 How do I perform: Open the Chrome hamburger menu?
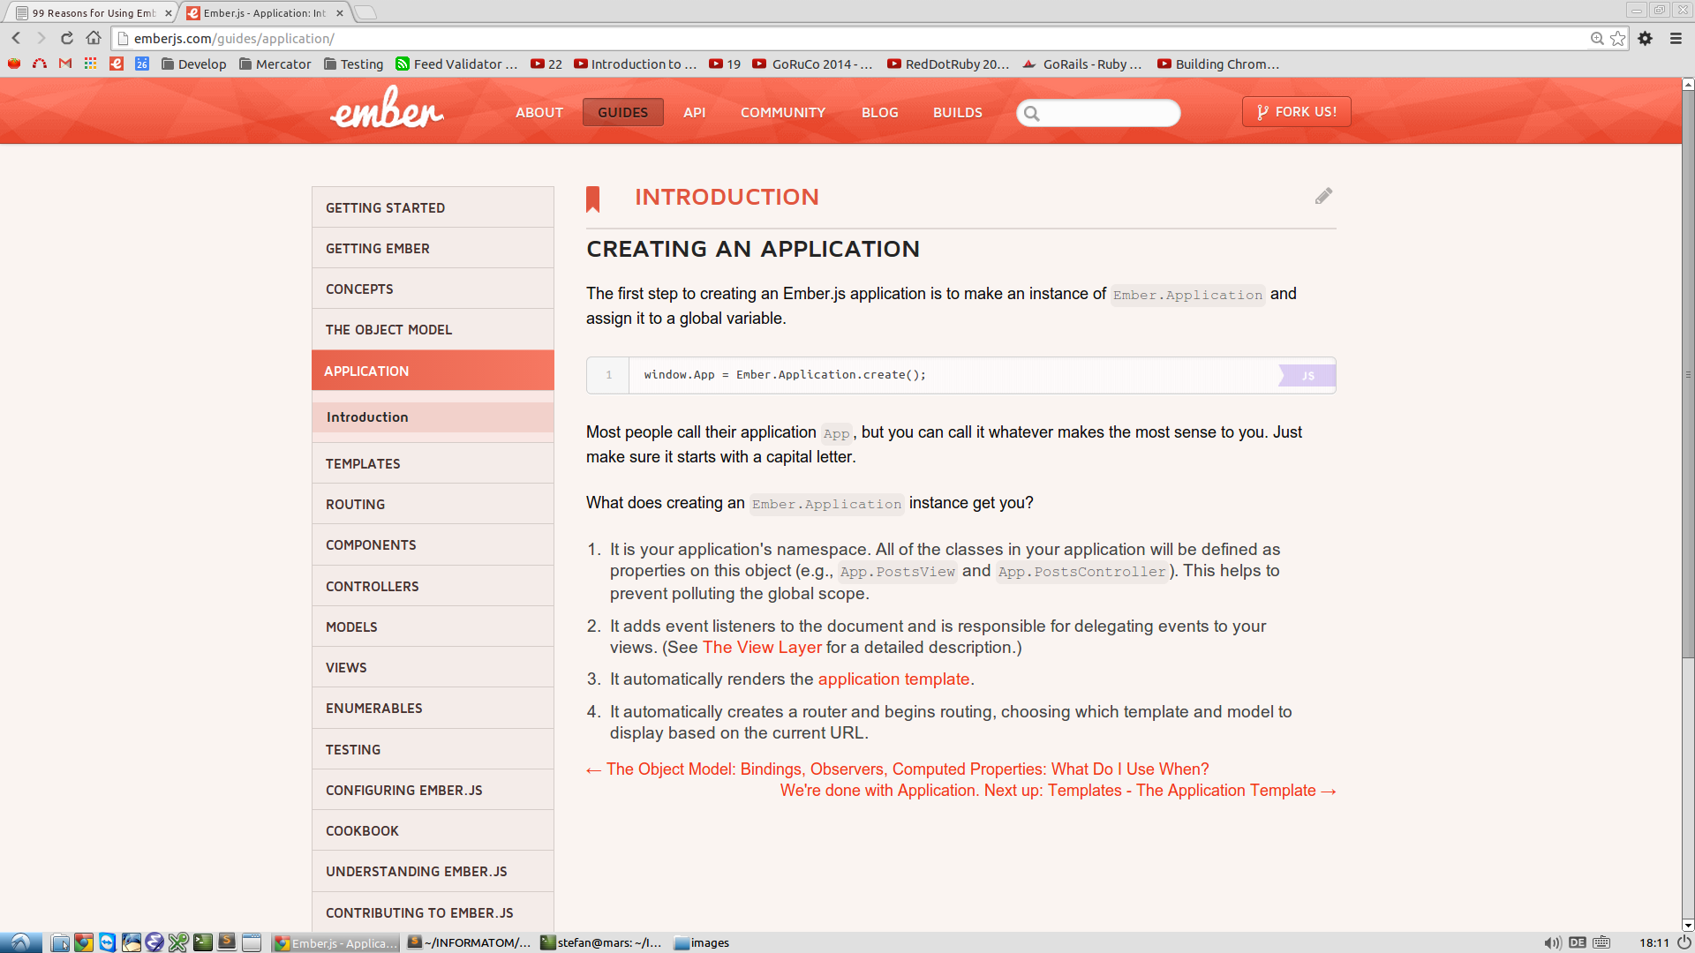tap(1676, 38)
